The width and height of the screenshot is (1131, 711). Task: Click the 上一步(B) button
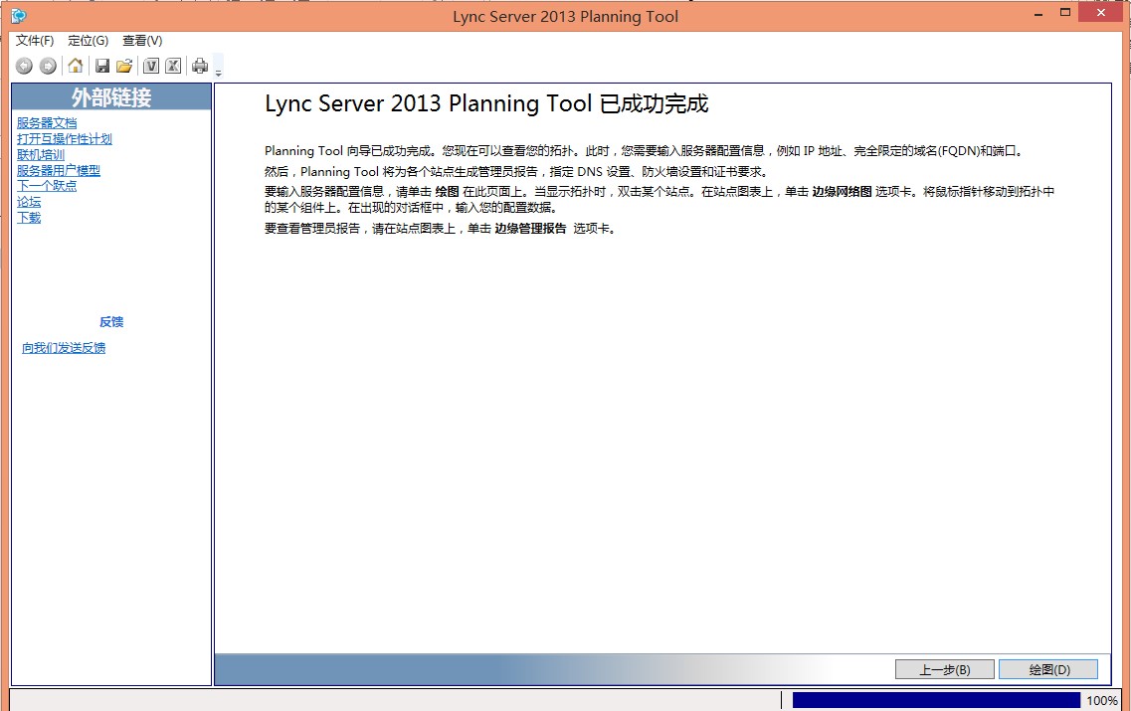tap(945, 669)
